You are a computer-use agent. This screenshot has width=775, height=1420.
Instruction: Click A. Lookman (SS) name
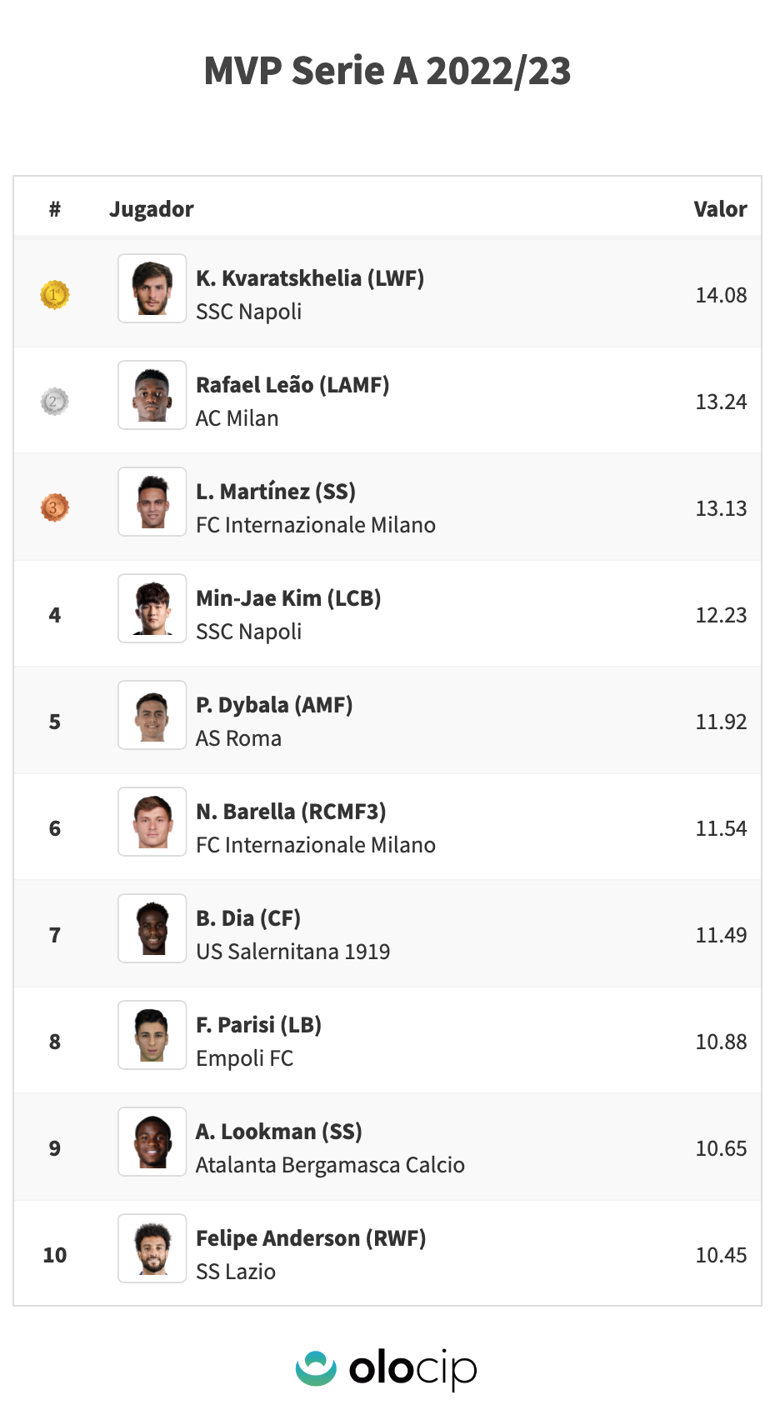[x=278, y=1132]
